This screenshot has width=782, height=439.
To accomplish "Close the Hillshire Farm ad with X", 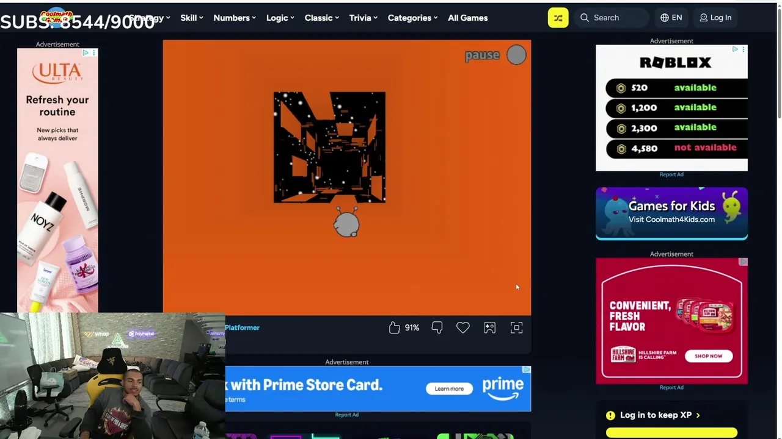I will (743, 262).
